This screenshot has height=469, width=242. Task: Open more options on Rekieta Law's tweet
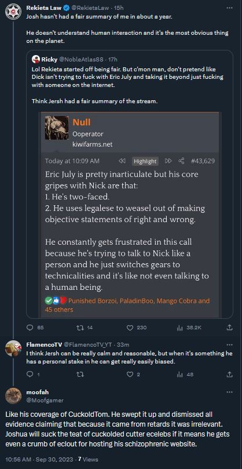point(229,8)
